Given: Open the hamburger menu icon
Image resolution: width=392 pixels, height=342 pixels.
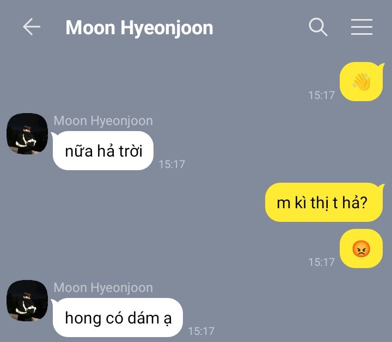Looking at the screenshot, I should 362,27.
